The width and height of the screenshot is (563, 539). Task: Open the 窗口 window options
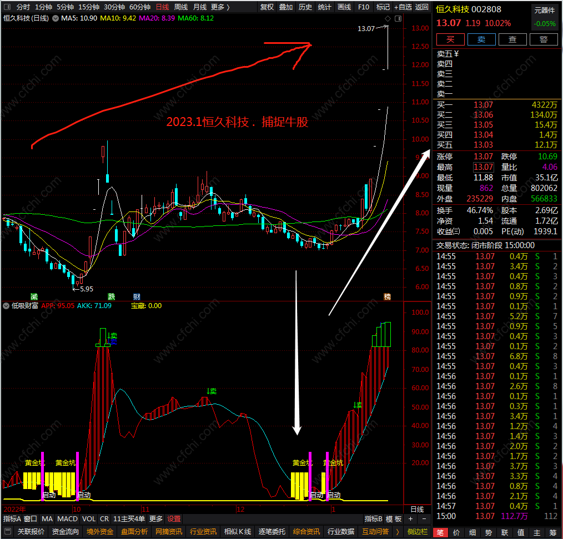[x=31, y=519]
